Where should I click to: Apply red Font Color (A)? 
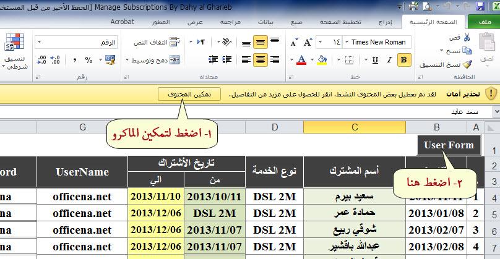[x=301, y=60]
